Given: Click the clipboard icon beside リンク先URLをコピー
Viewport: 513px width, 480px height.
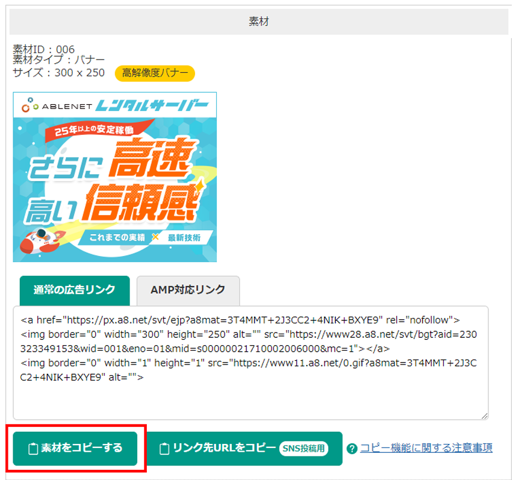Looking at the screenshot, I should (164, 449).
